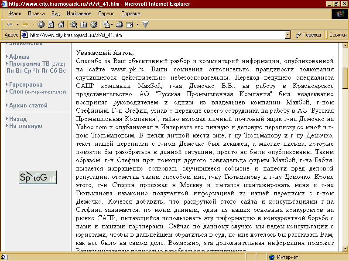Stop page loading with the Stop icon

pyautogui.click(x=41, y=24)
